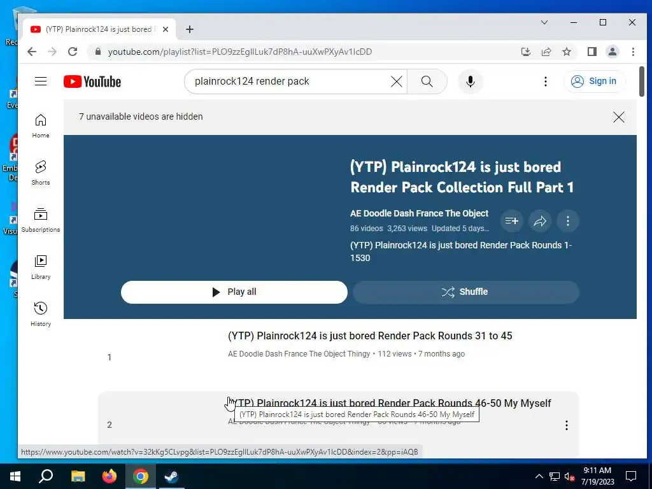Open notification center
652x489 pixels.
coord(631,476)
